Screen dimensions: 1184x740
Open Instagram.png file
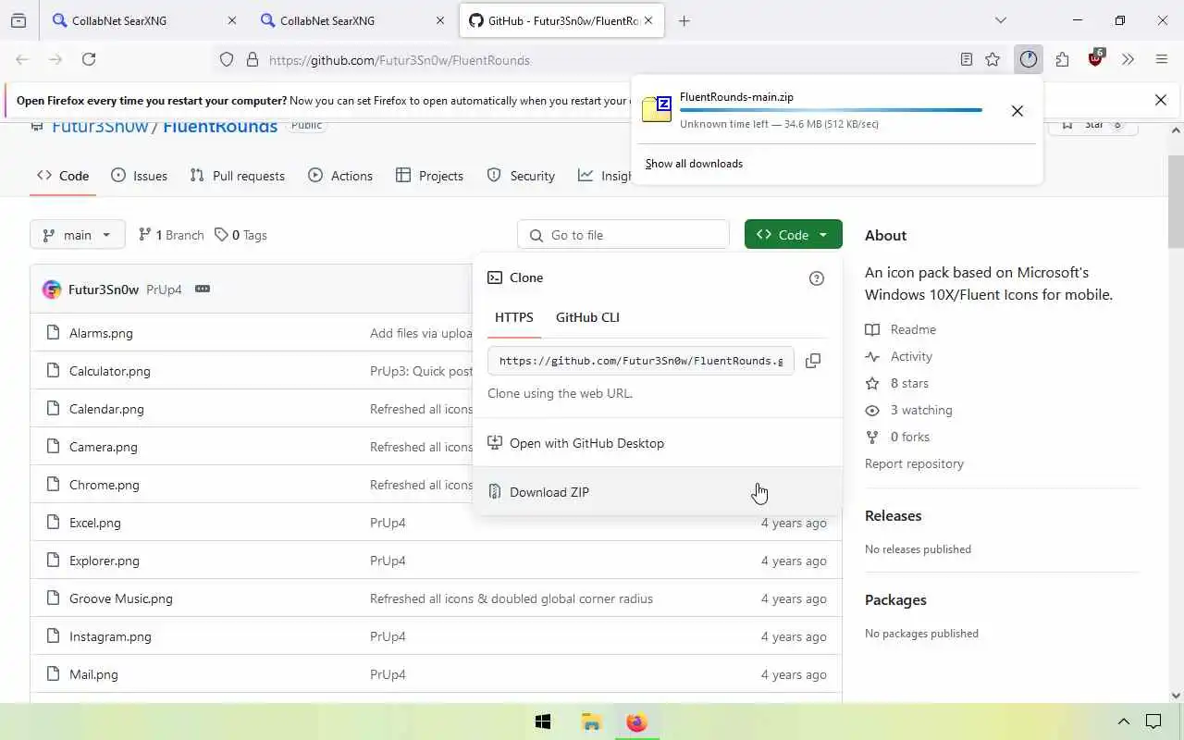(110, 636)
